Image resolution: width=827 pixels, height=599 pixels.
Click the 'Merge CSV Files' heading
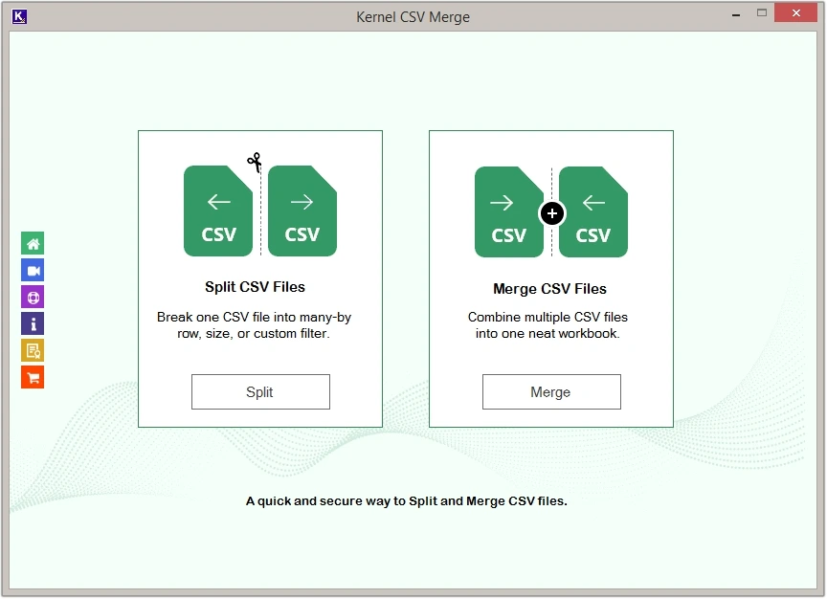[x=549, y=289]
